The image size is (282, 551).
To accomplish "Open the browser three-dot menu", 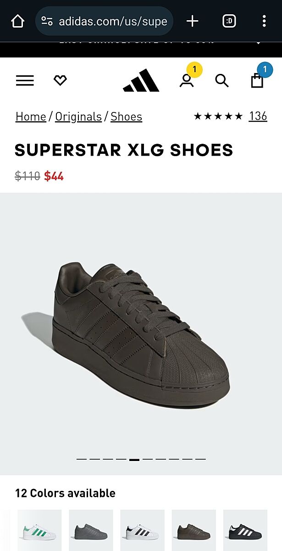I will (x=264, y=21).
